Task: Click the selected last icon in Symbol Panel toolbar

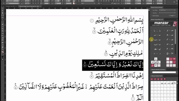Action: click(165, 79)
